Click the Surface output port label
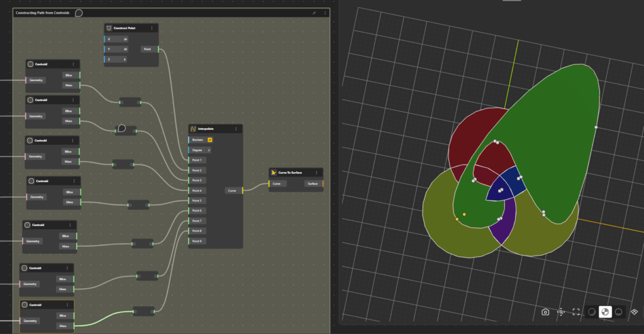 [311, 183]
